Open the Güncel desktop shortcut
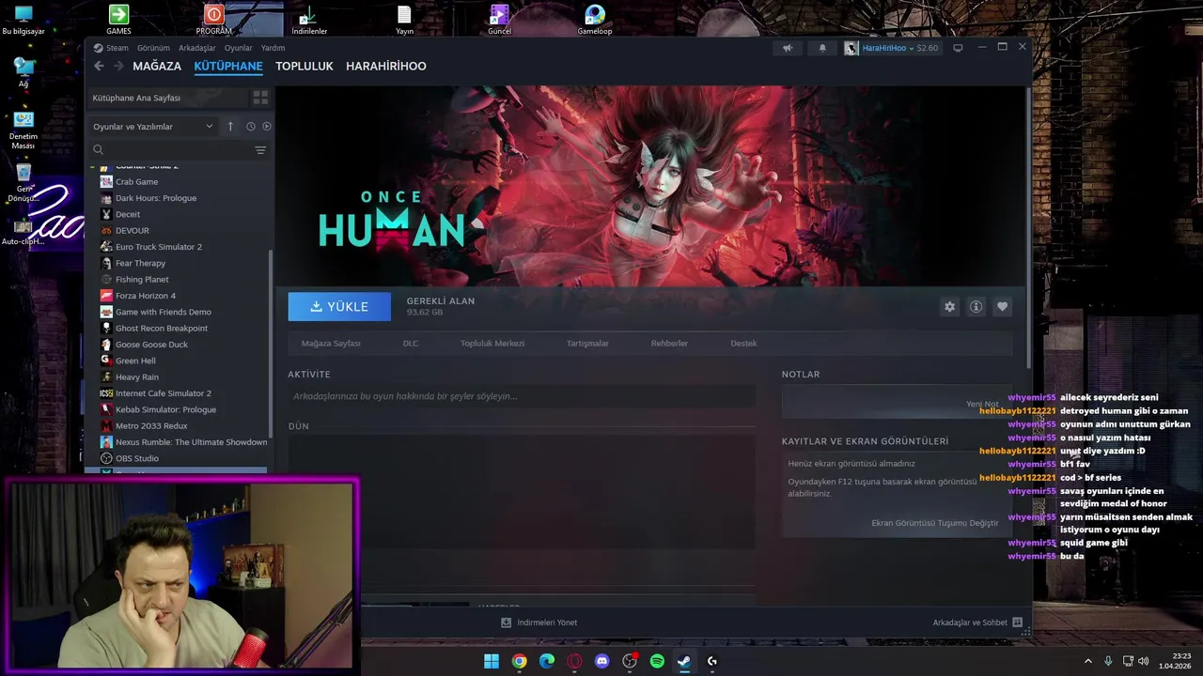The height and width of the screenshot is (676, 1203). tap(499, 20)
